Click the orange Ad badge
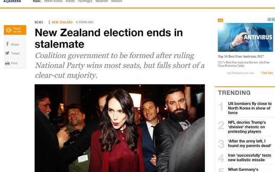The image size is (275, 172). pos(220,20)
